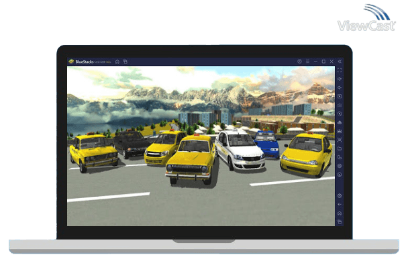
Task: Click the sidebar icon just below Install APK
Action: (x=340, y=131)
